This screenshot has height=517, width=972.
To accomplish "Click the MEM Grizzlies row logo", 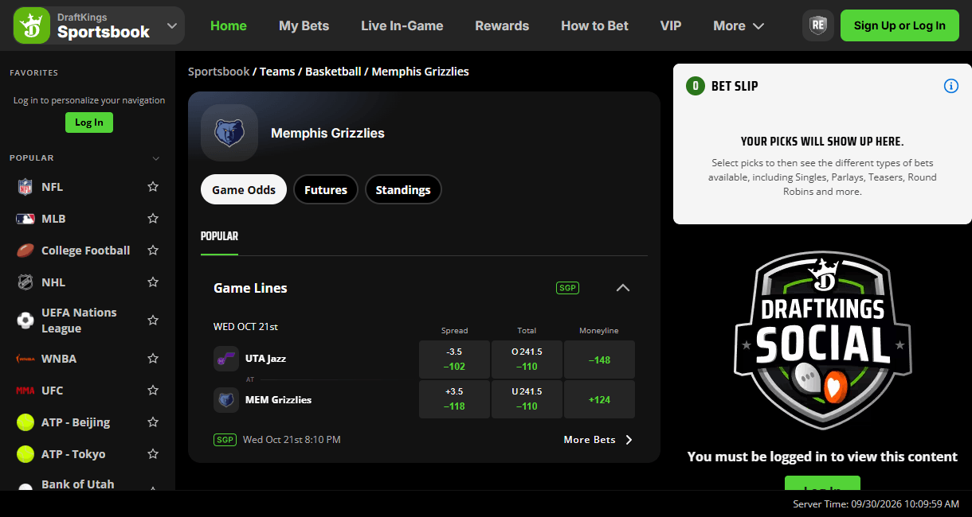I will click(x=226, y=400).
